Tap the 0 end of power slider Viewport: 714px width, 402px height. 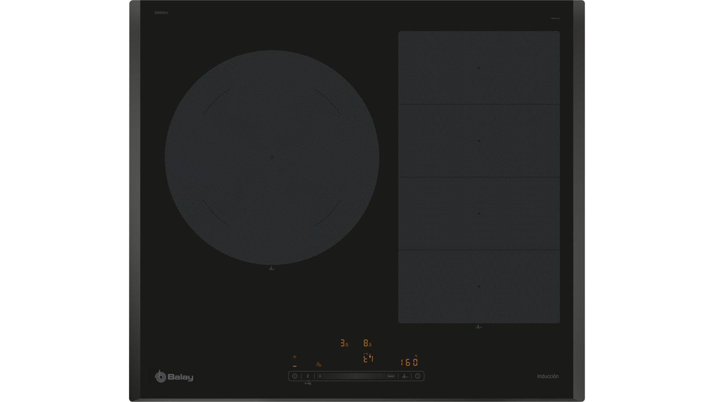click(x=320, y=376)
